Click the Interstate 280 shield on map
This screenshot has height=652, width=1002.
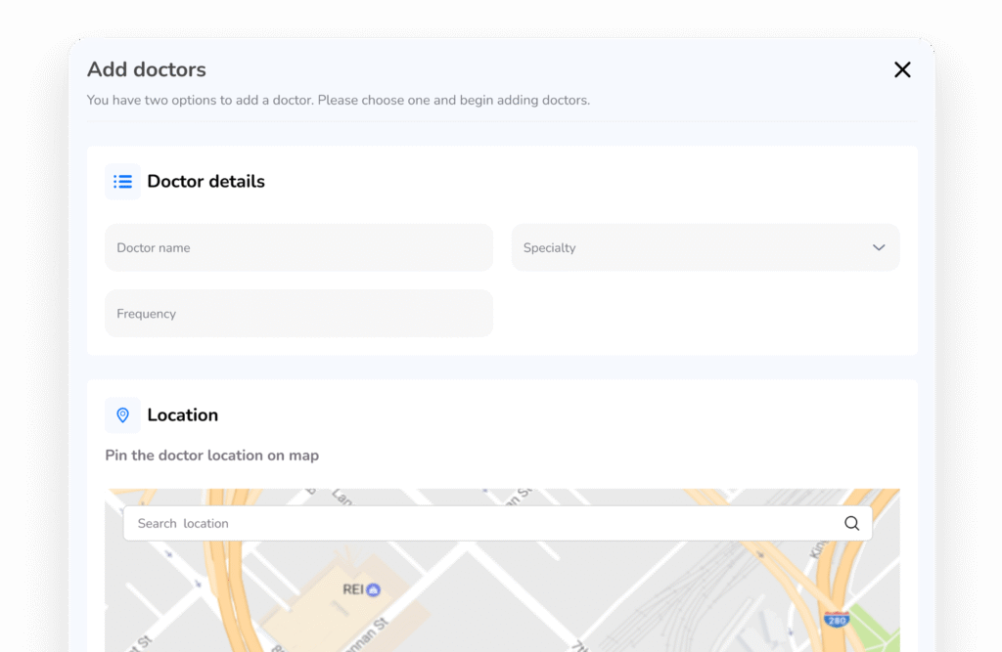point(836,619)
